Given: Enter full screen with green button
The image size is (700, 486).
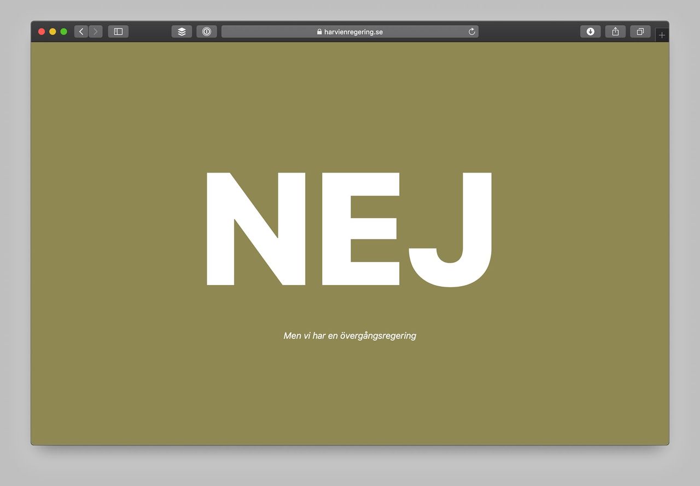Looking at the screenshot, I should coord(64,32).
